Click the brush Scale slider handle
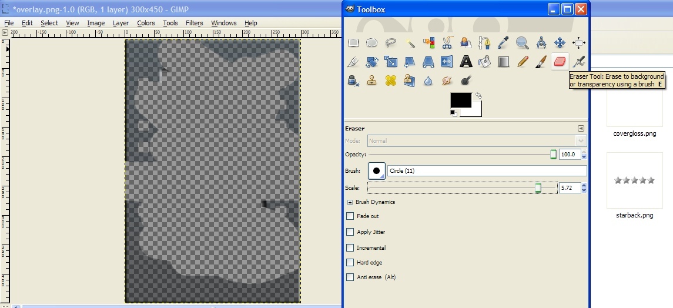The width and height of the screenshot is (673, 308). point(538,188)
